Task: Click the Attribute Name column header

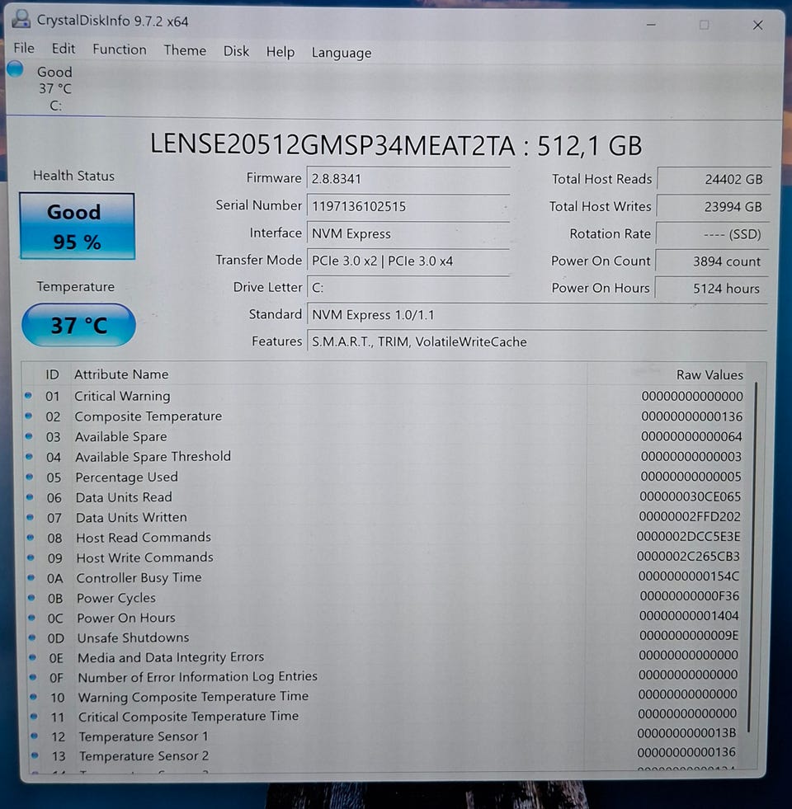Action: click(121, 374)
